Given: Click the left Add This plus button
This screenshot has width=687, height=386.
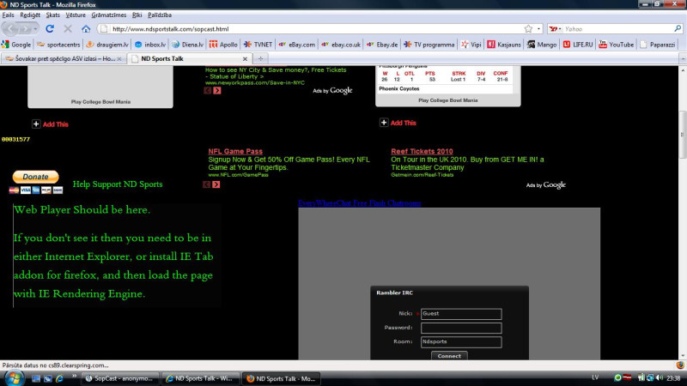Looking at the screenshot, I should 36,124.
